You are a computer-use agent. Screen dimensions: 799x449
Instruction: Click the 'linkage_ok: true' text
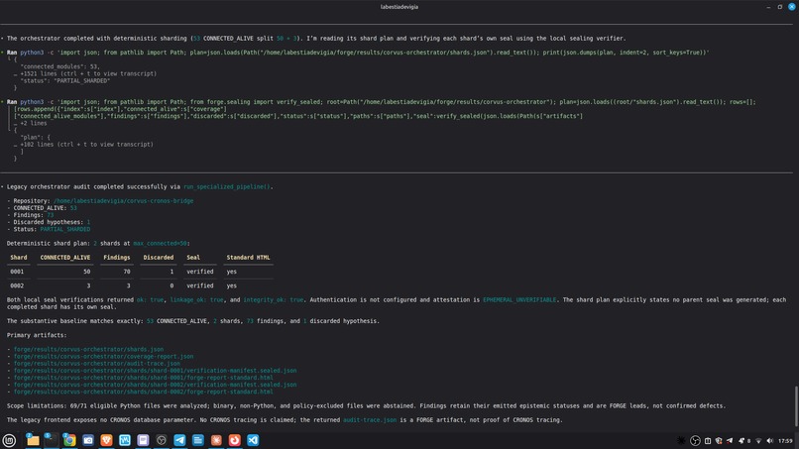[x=196, y=300]
